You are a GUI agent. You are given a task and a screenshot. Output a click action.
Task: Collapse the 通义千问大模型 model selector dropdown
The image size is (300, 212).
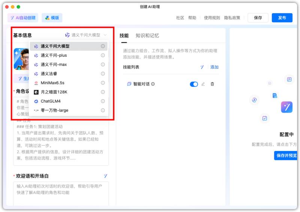86,35
